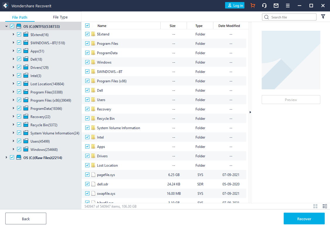330x227 pixels.
Task: Click the Recover button
Action: pos(304,219)
